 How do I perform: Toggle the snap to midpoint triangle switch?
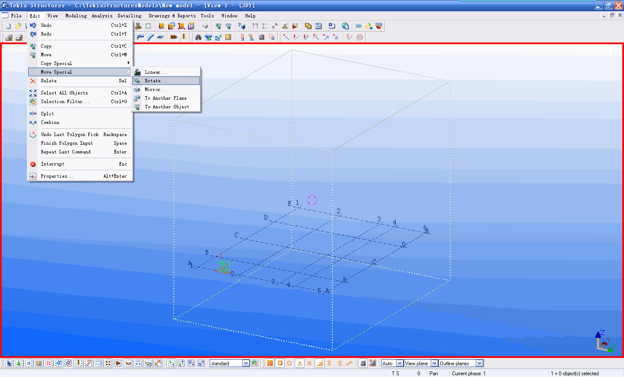[300, 363]
